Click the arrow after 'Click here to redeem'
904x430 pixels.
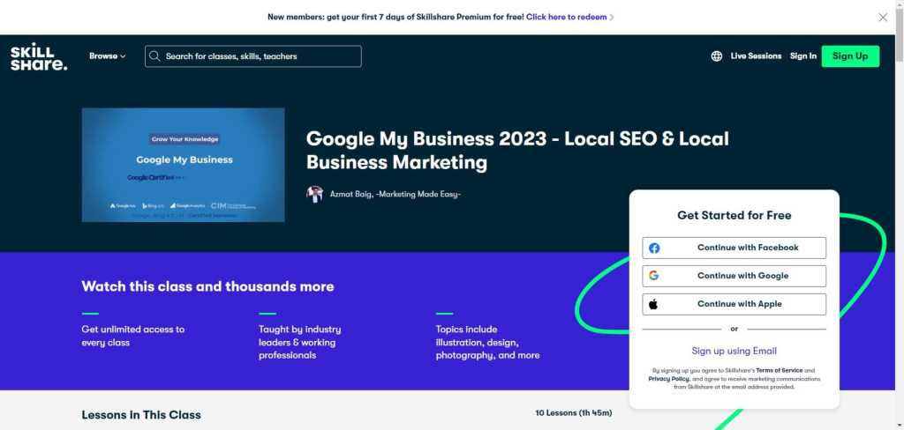pyautogui.click(x=612, y=17)
